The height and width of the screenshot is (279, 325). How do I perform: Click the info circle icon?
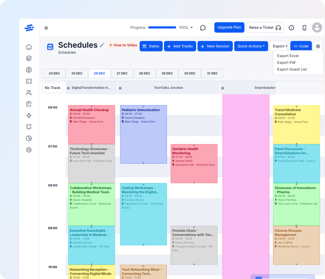[x=292, y=28]
